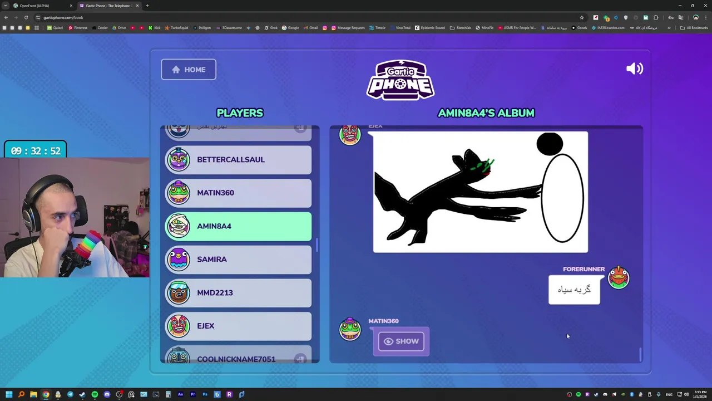Open the VirusTotal bookmark
712x401 pixels.
pos(399,28)
